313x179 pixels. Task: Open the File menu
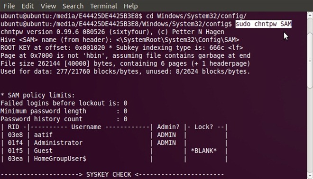point(9,6)
